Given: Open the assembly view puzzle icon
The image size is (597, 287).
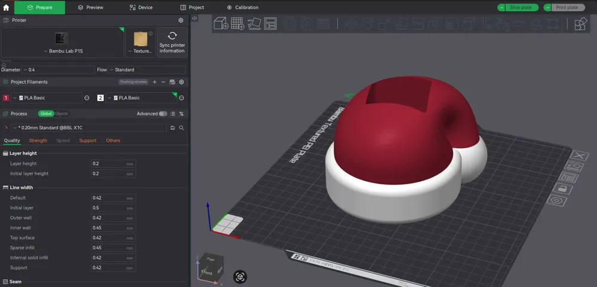Looking at the screenshot, I should pos(581,24).
